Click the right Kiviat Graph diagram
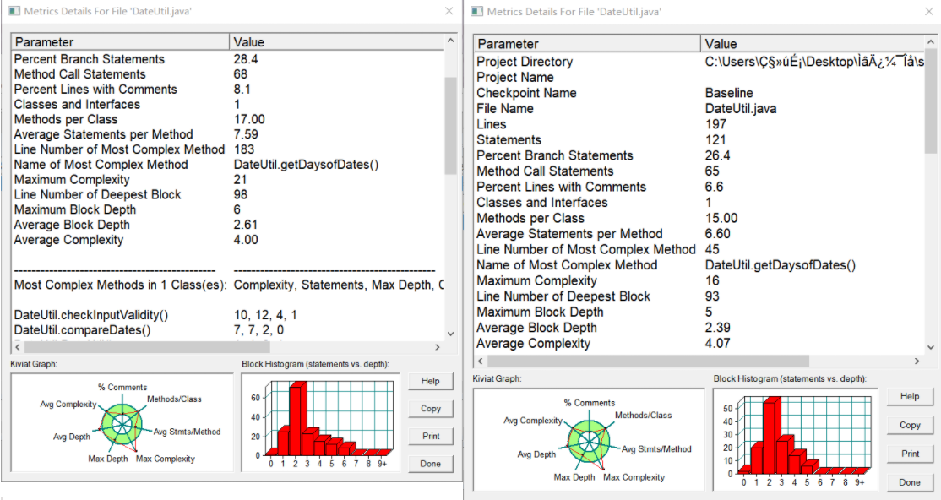Image resolution: width=941 pixels, height=500 pixels. click(589, 439)
